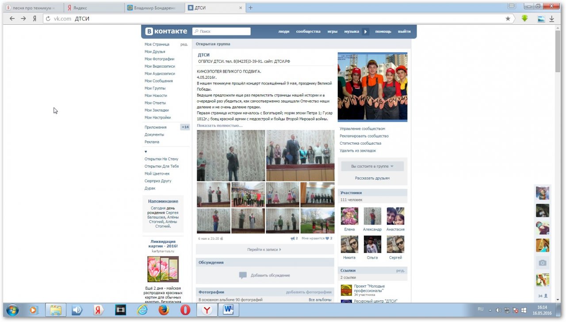This screenshot has height=322, width=566.
Task: Open the Yandex Browser taskbar icon
Action: click(x=207, y=310)
